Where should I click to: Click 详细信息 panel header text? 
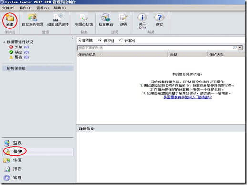(x=87, y=129)
